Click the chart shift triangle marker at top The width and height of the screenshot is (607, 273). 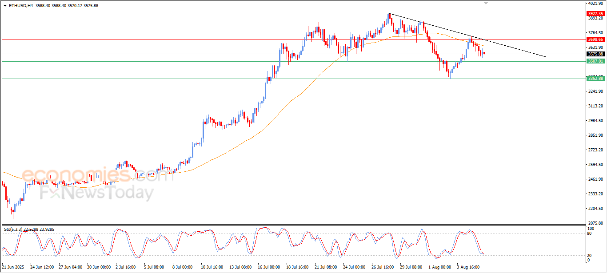coord(486,3)
